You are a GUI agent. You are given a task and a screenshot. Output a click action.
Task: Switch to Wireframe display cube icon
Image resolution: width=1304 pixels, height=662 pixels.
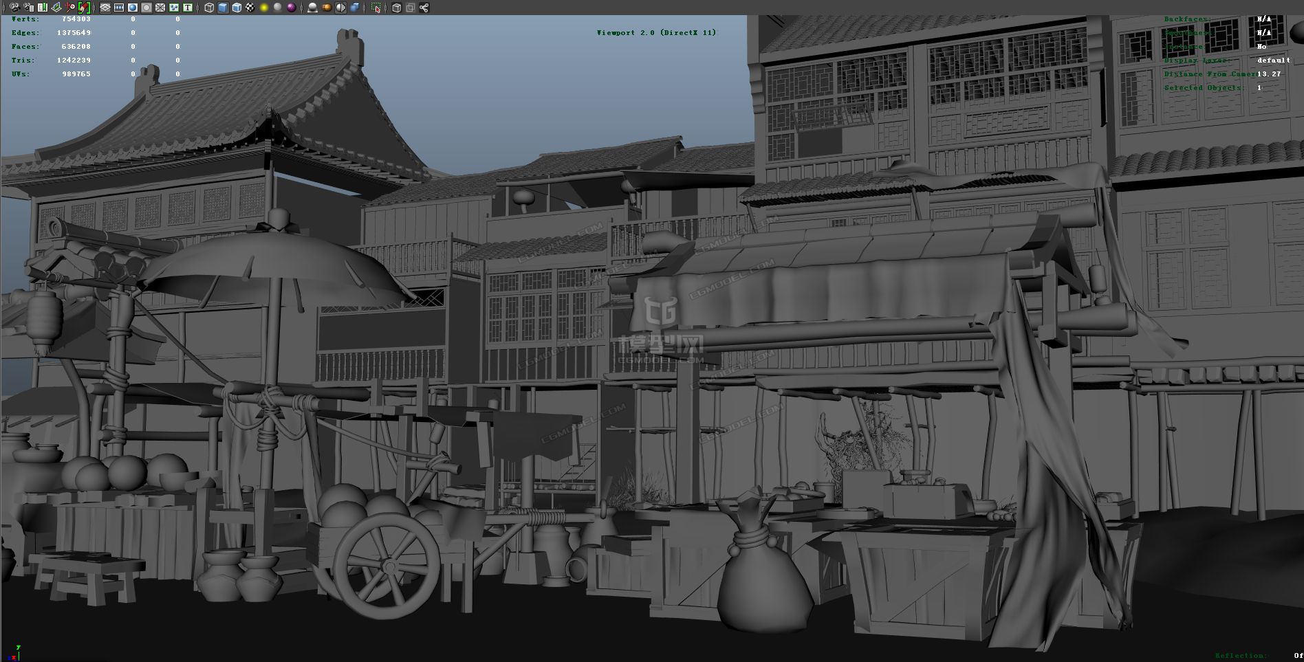pyautogui.click(x=209, y=8)
